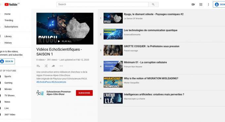Click channel name 'Mister Geopolitix'

coord(132,83)
